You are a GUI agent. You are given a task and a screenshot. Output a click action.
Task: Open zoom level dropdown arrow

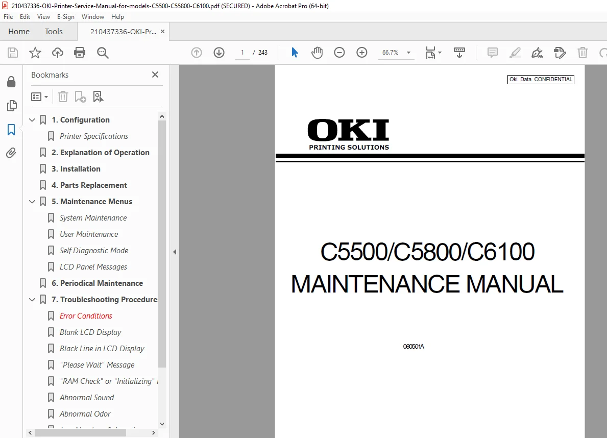click(x=408, y=53)
